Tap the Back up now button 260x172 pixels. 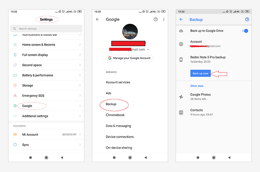coord(200,73)
